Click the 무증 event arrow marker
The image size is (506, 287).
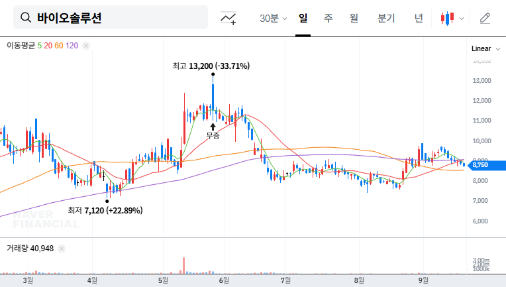(x=213, y=126)
